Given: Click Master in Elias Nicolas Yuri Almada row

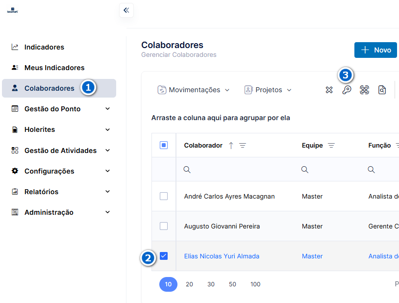Looking at the screenshot, I should pyautogui.click(x=312, y=256).
